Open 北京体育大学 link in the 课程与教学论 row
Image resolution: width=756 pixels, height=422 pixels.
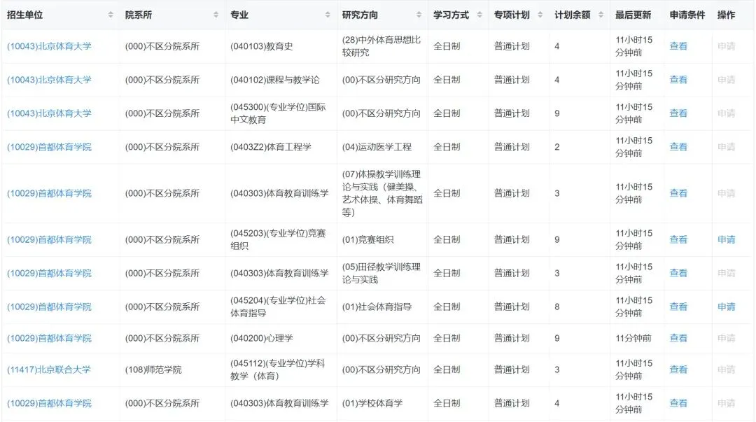[49, 80]
